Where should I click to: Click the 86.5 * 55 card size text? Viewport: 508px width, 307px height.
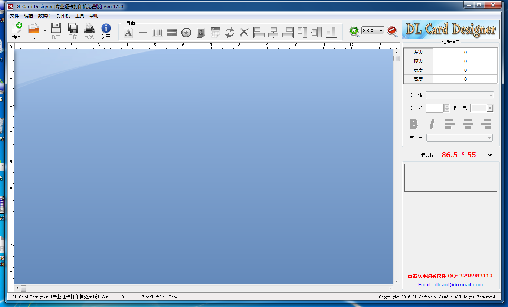[459, 155]
